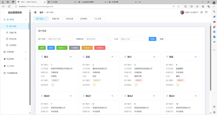Collapse sidebar with hamburger menu icon

click(35, 12)
